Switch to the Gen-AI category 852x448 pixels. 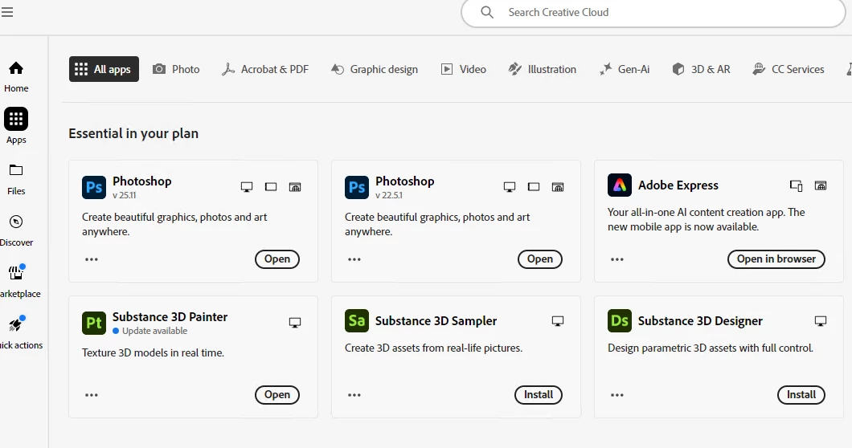[x=625, y=69]
